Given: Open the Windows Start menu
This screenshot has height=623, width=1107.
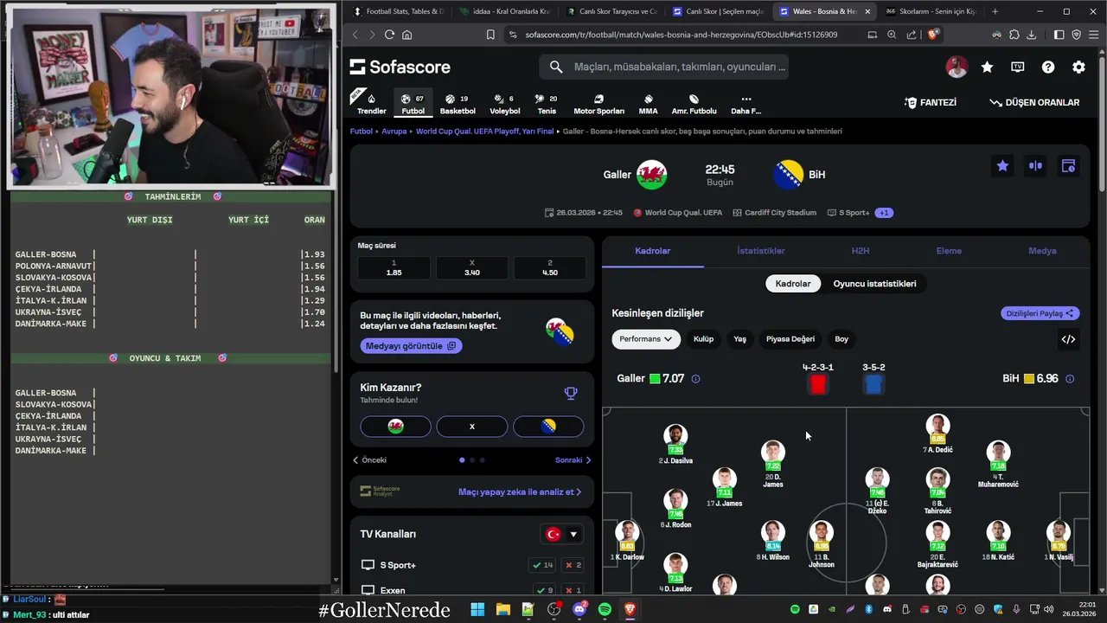Looking at the screenshot, I should (477, 610).
